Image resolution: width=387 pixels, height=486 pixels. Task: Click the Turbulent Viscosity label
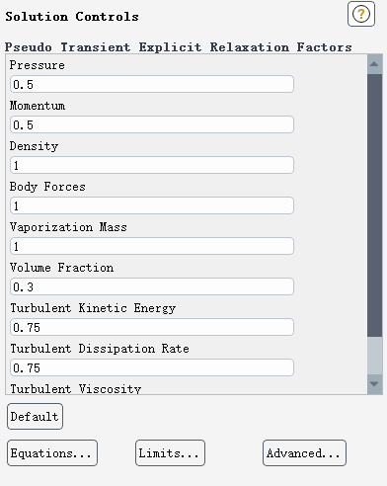coord(76,389)
